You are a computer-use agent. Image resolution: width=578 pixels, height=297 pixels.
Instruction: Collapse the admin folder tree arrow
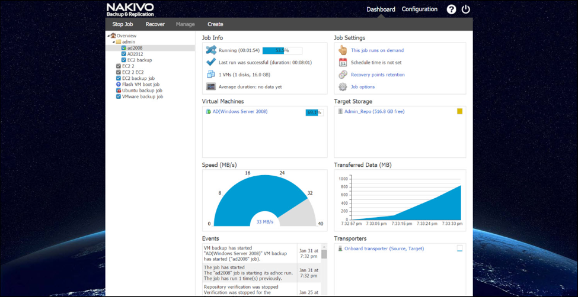click(x=114, y=42)
